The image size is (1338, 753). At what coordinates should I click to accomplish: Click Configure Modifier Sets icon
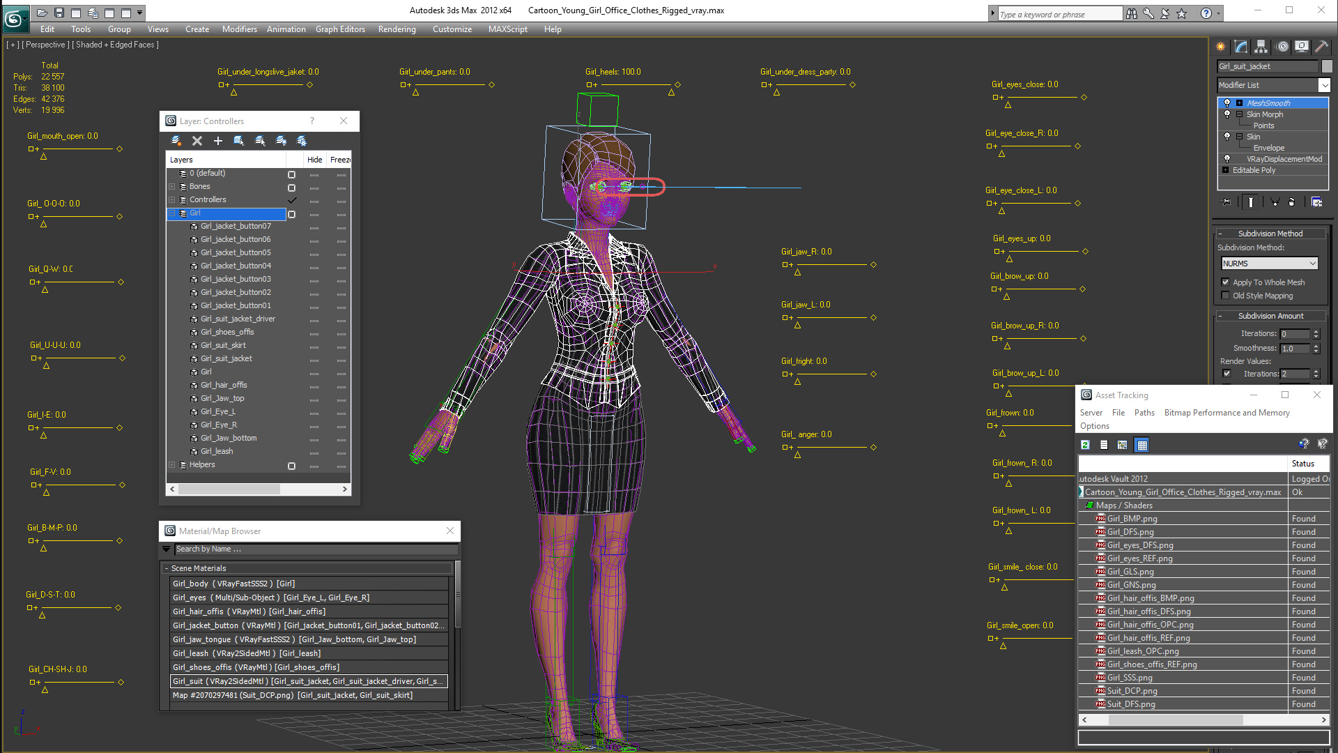point(1317,202)
